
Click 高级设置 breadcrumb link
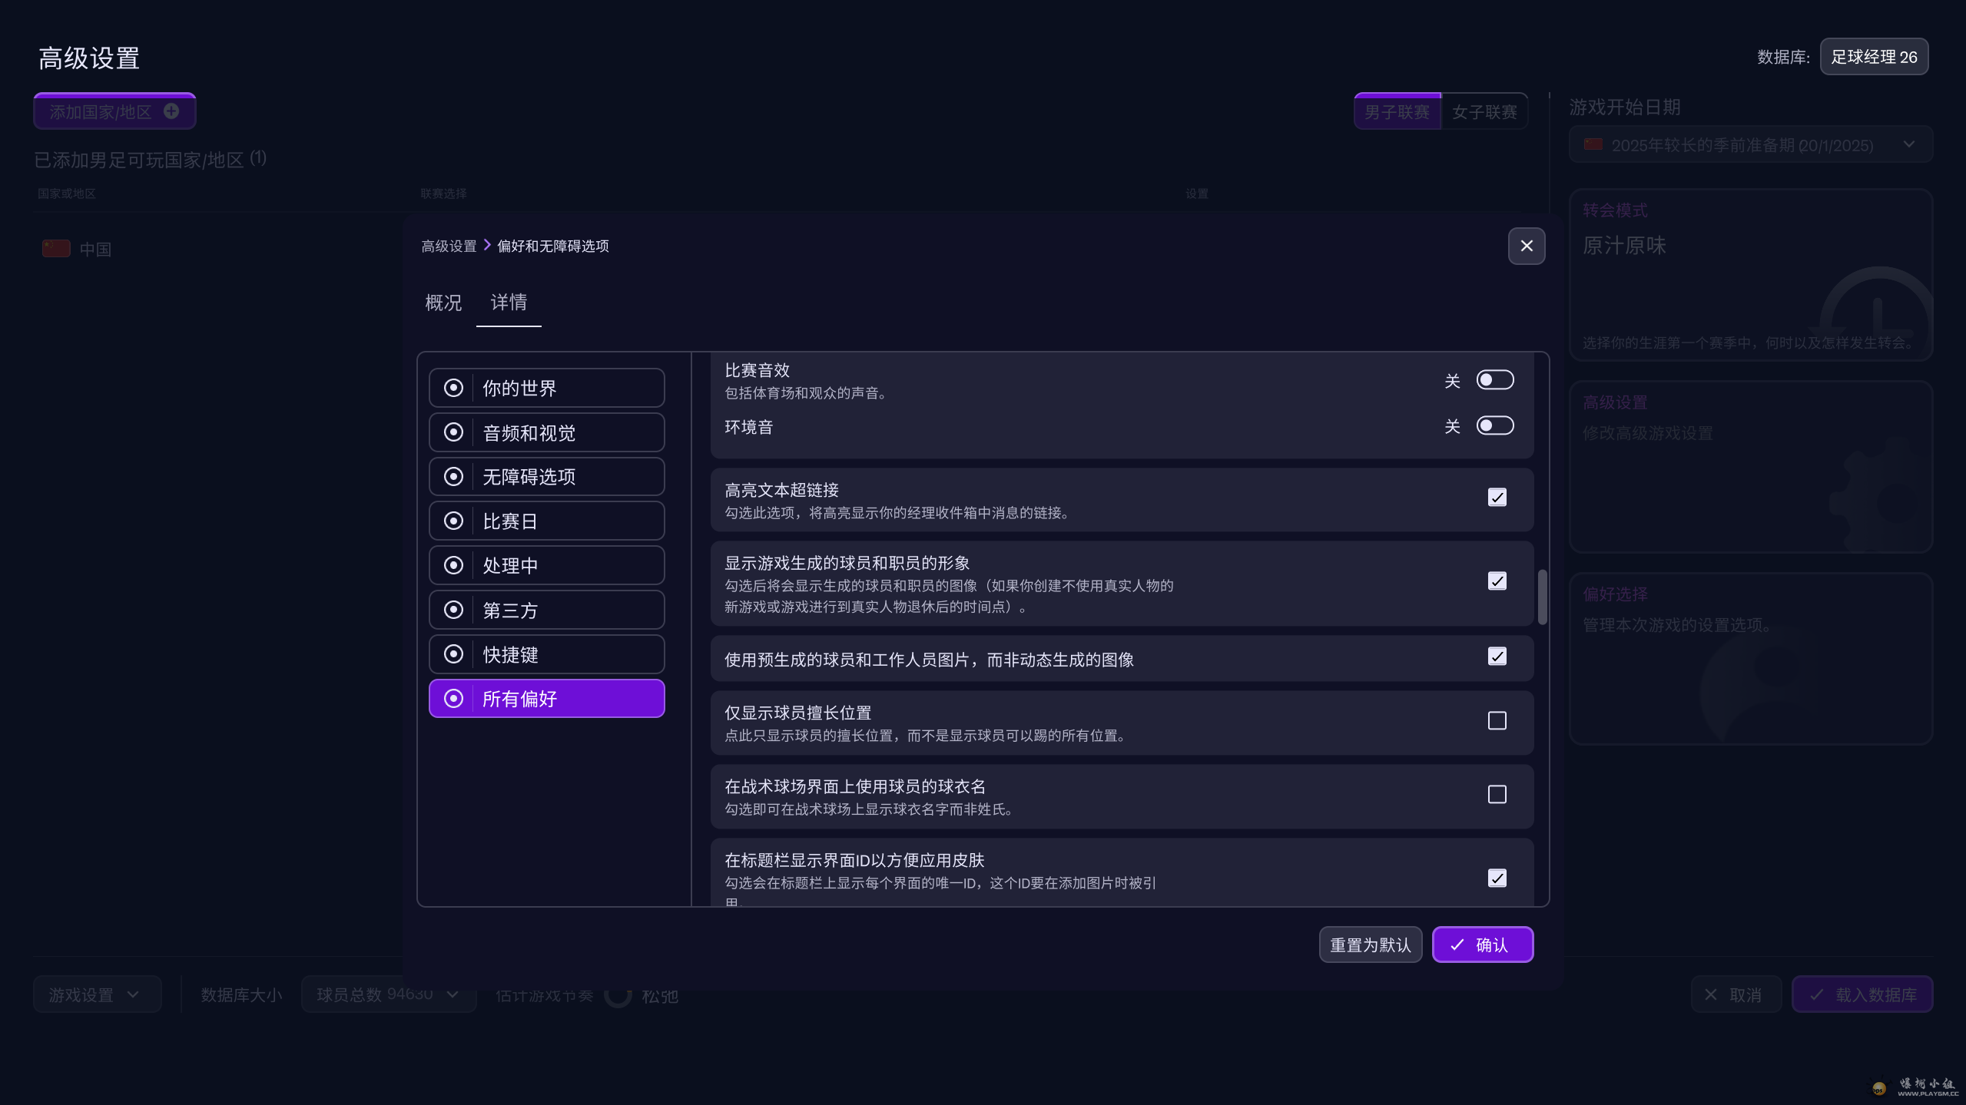(x=449, y=246)
